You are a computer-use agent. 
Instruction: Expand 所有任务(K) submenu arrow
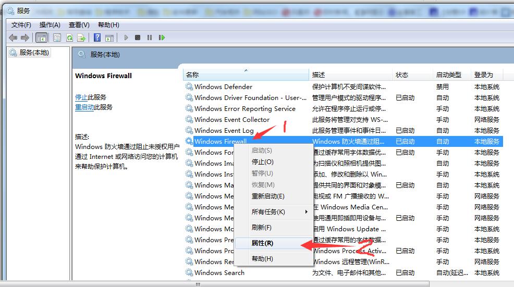pos(306,211)
